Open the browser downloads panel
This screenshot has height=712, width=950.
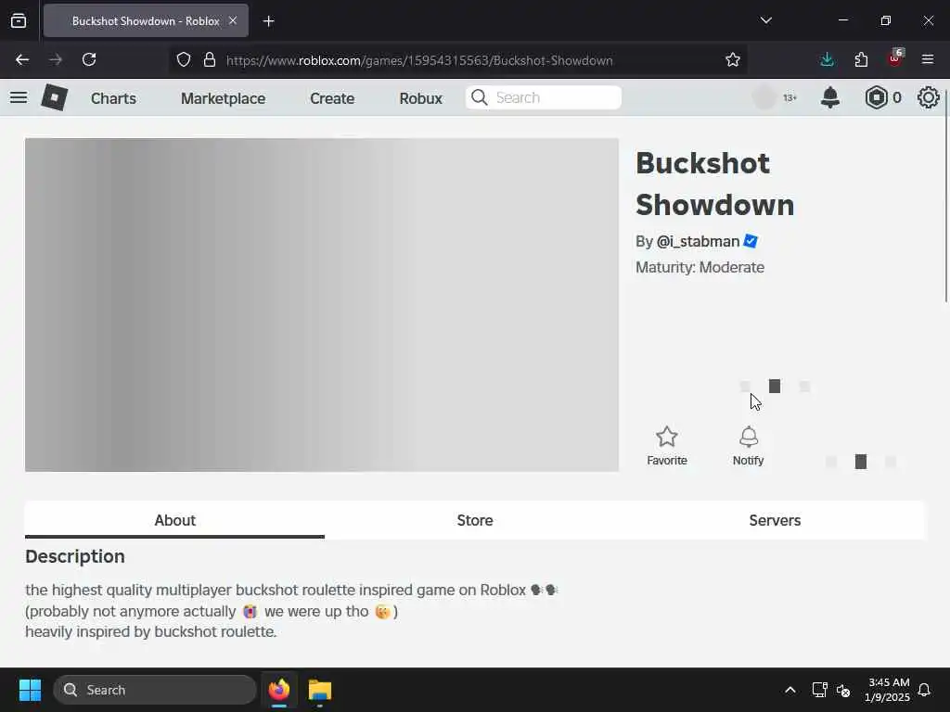827,59
